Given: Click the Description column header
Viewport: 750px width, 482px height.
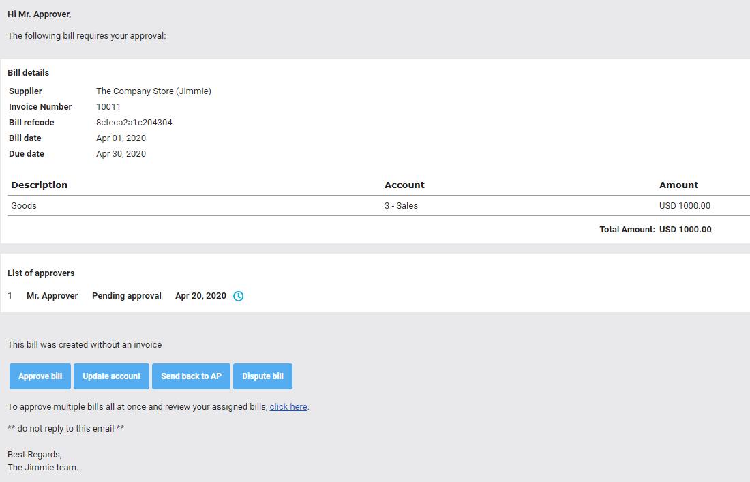Looking at the screenshot, I should (39, 185).
